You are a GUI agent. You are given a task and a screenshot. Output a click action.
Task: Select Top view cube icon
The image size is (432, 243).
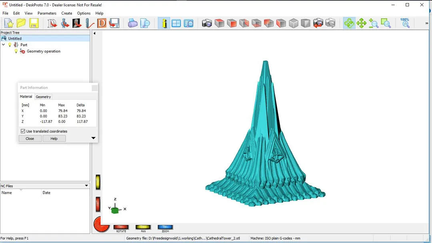click(x=219, y=23)
